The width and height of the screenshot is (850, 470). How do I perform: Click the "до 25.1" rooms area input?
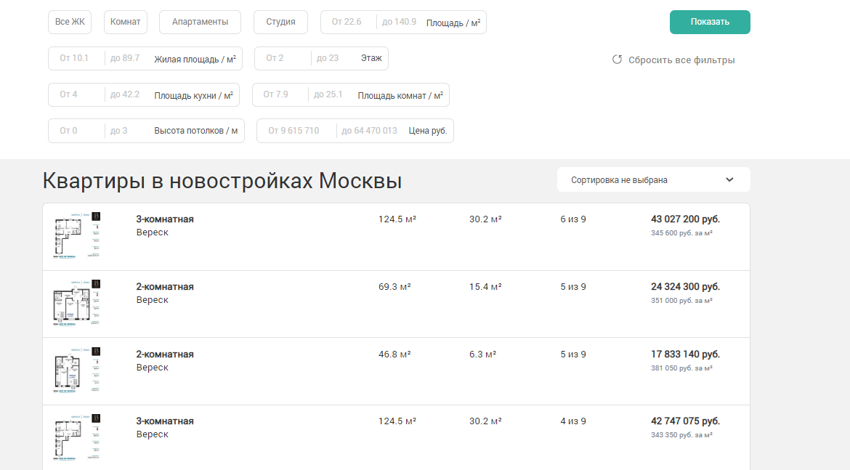(x=328, y=94)
